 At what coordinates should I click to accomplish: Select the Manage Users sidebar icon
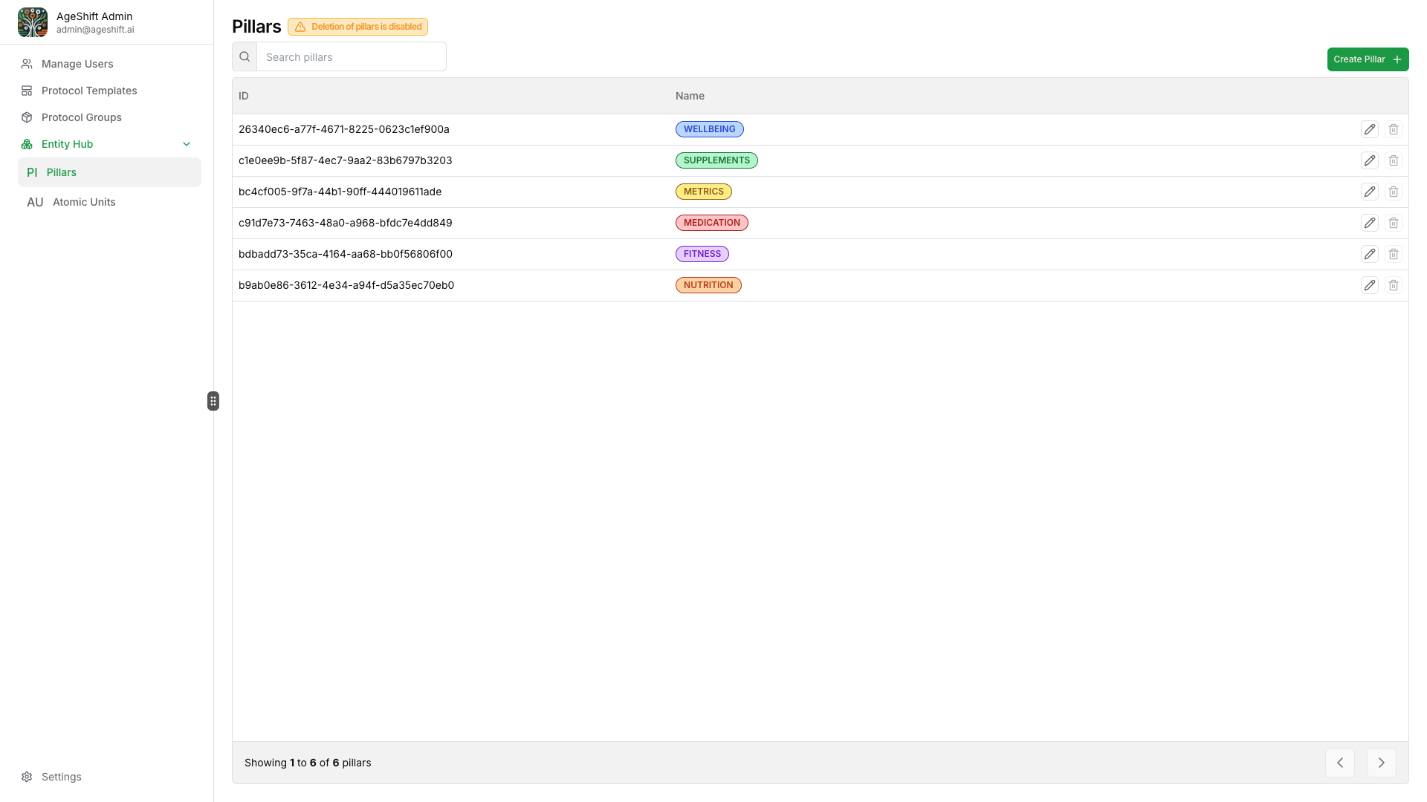pos(27,64)
